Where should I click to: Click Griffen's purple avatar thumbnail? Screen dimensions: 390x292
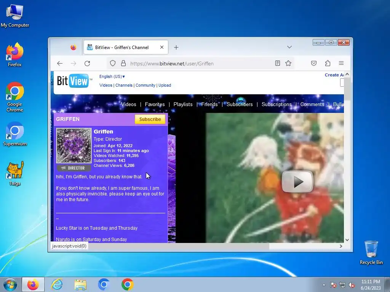(74, 146)
